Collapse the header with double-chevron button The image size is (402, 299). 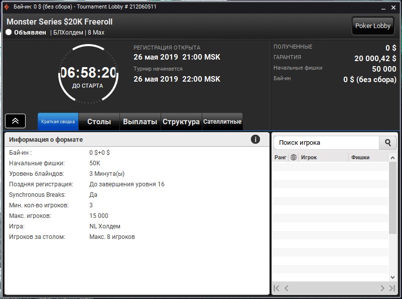(16, 121)
